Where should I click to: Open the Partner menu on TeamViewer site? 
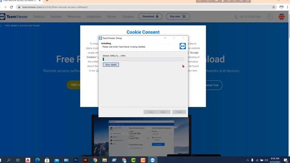click(x=111, y=17)
